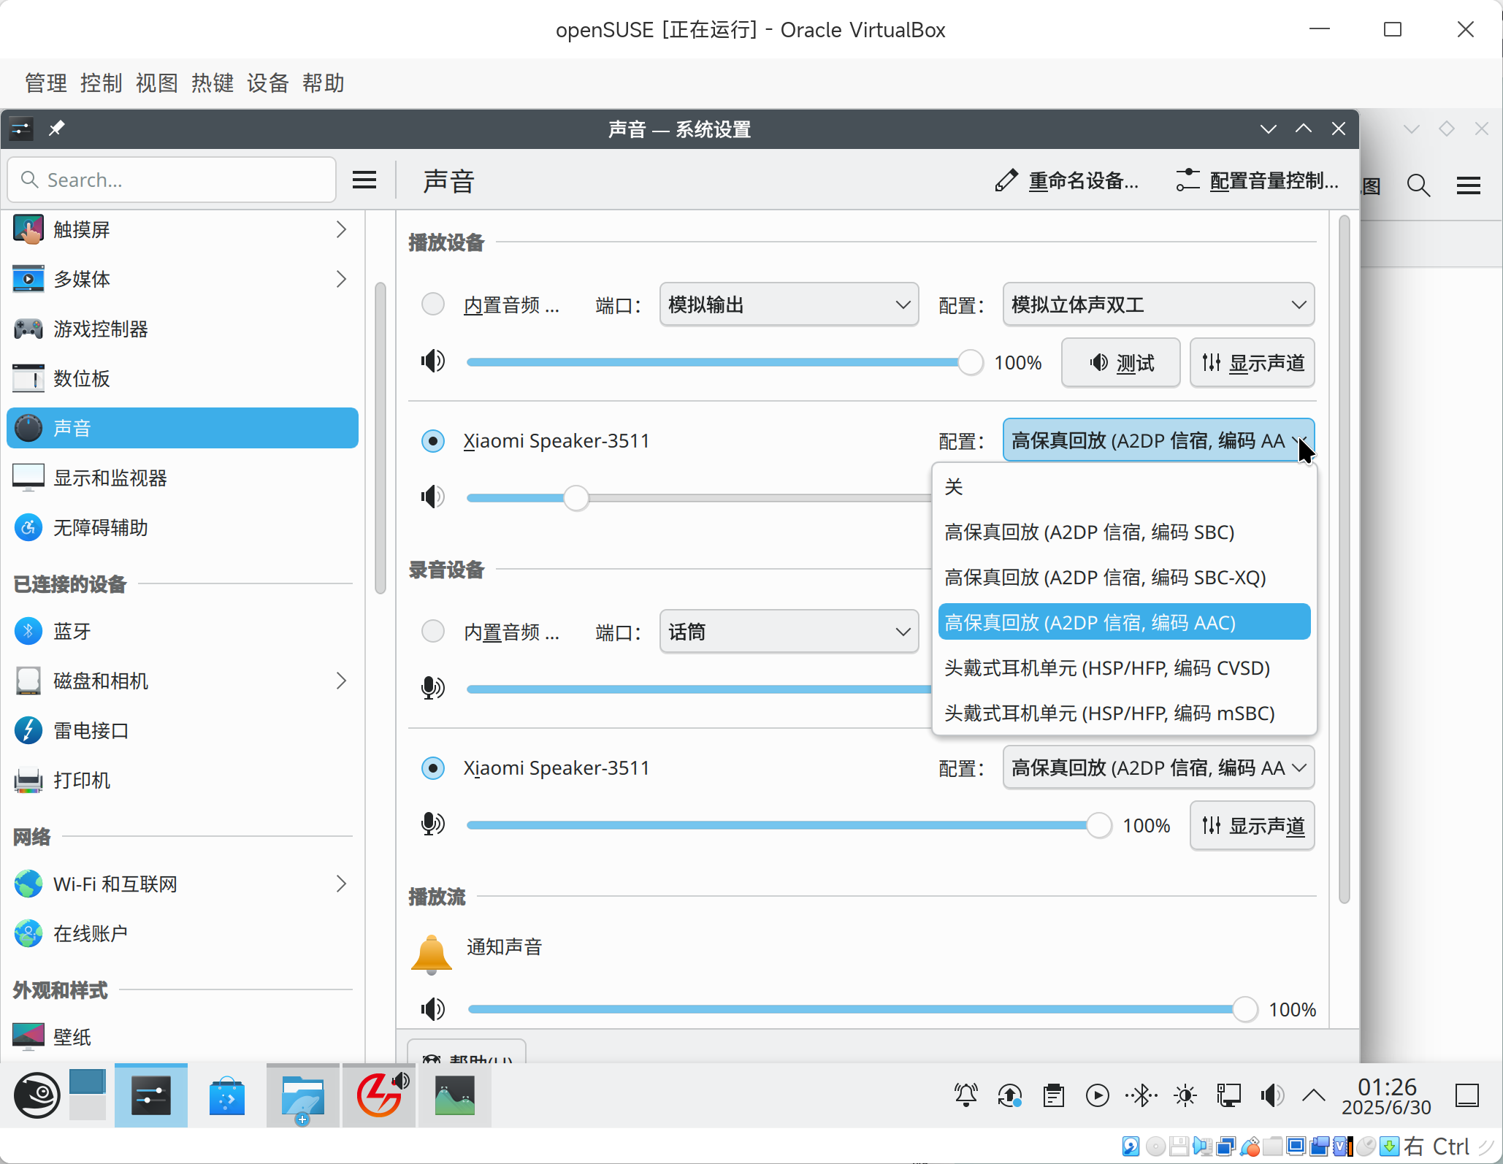
Task: Click 显示声道 for internal audio playback
Action: 1252,362
